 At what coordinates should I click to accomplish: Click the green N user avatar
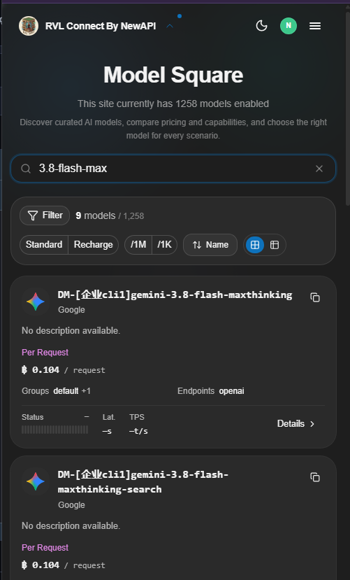(x=289, y=26)
